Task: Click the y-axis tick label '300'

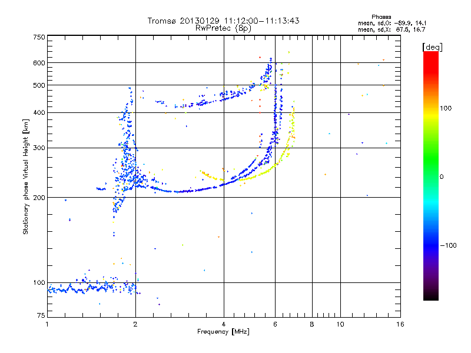Action: click(x=39, y=148)
